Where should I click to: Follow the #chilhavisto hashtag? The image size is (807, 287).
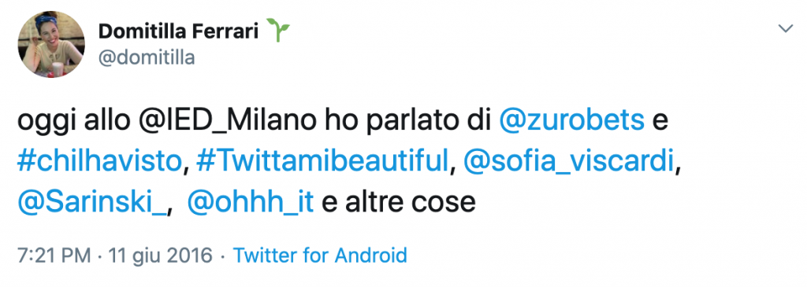click(x=100, y=162)
